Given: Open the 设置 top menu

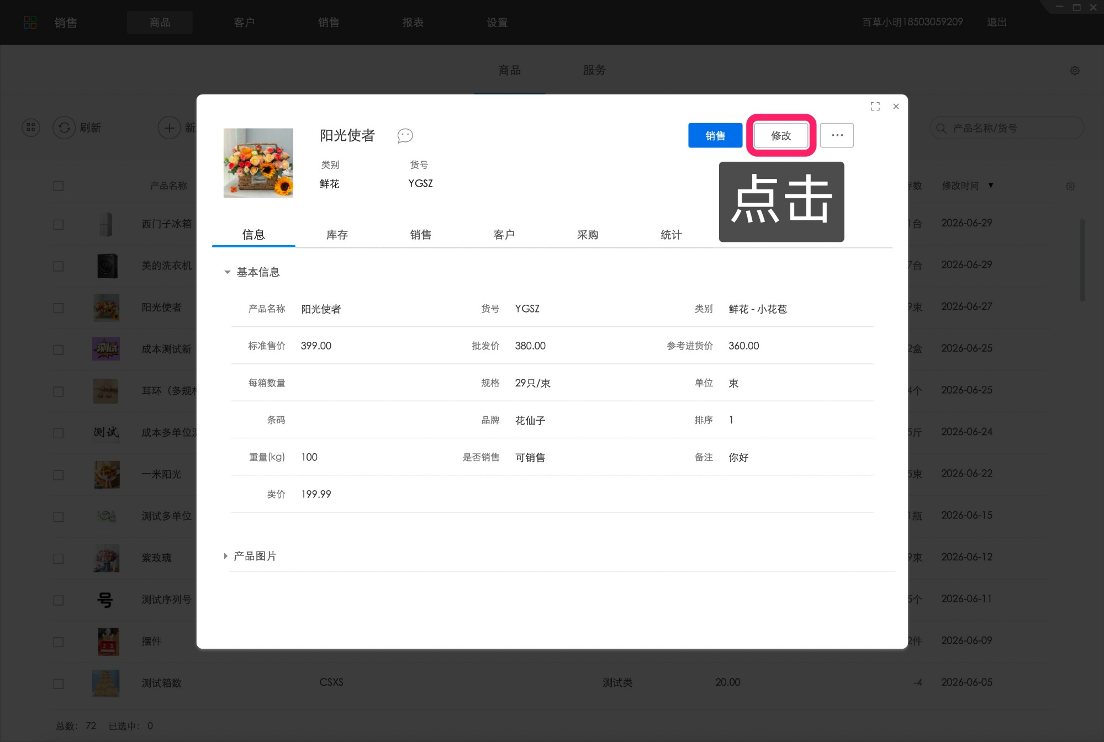Looking at the screenshot, I should click(497, 22).
